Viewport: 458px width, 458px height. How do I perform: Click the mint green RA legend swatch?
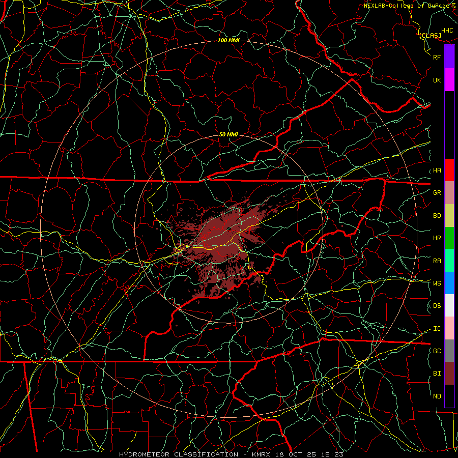pyautogui.click(x=449, y=261)
